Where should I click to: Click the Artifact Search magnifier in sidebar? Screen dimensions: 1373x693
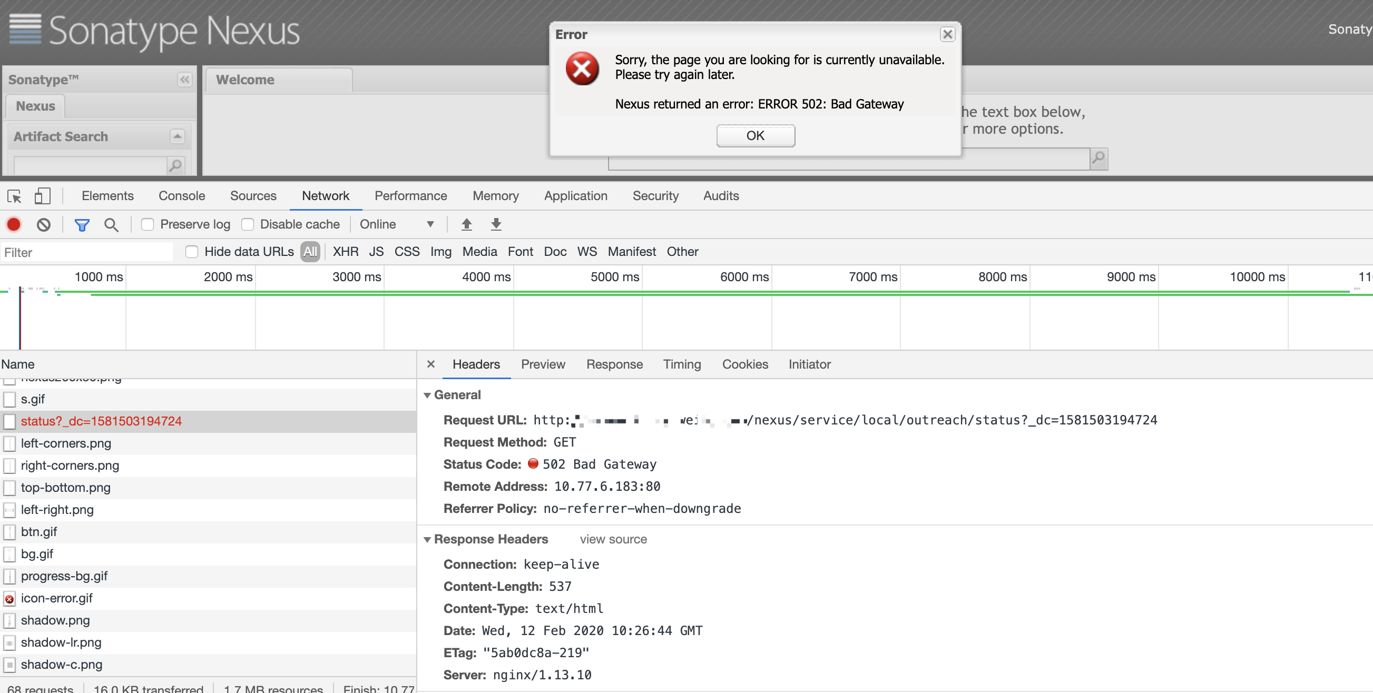click(x=175, y=166)
